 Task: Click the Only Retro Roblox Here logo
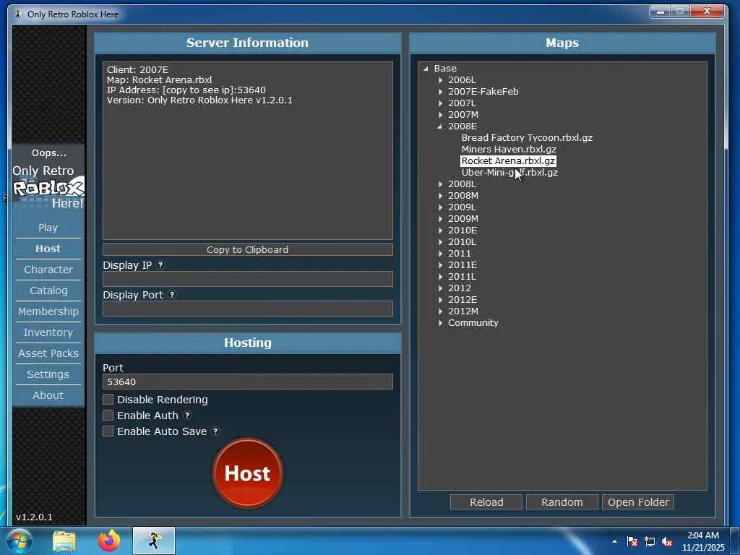(x=48, y=187)
